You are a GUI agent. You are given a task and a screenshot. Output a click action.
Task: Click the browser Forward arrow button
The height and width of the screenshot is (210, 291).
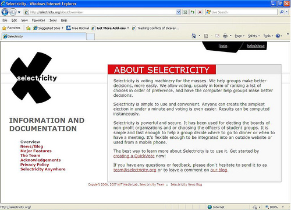(13, 12)
